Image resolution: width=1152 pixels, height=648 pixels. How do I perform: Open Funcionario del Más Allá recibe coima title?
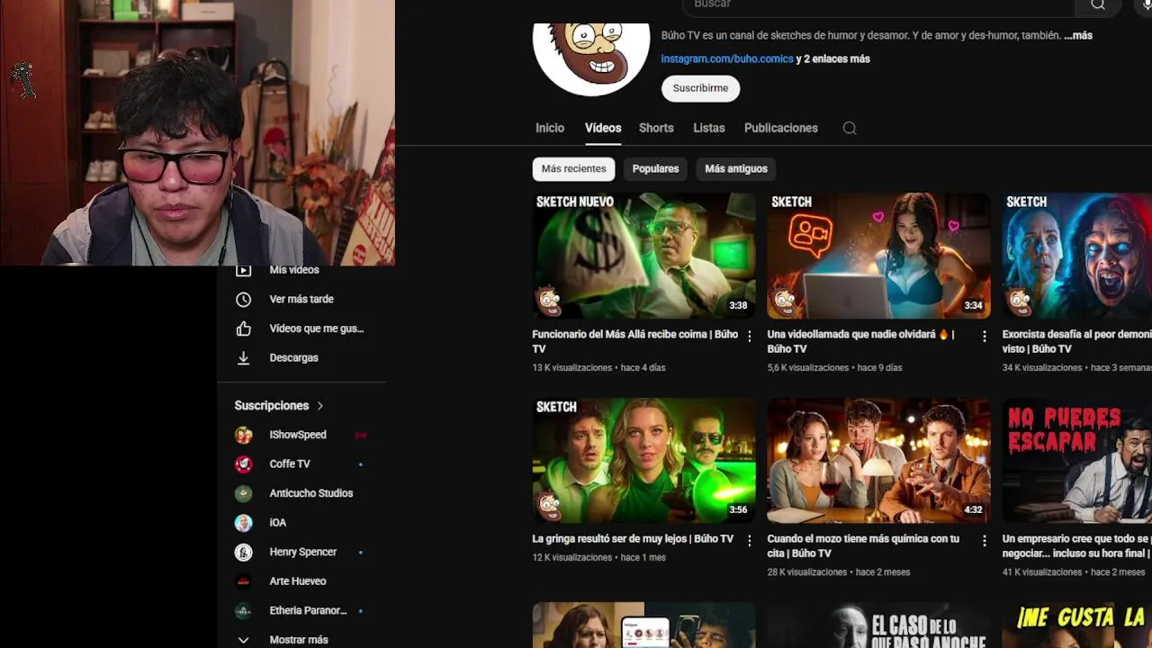[x=635, y=341]
